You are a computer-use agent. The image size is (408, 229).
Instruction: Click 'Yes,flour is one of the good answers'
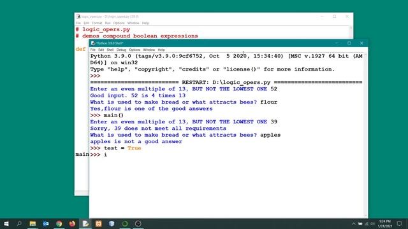[x=152, y=109]
